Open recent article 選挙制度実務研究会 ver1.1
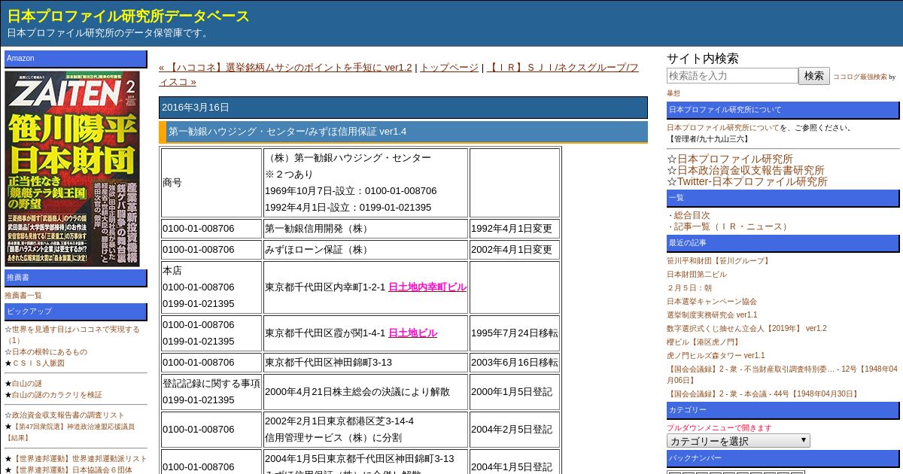The height and width of the screenshot is (474, 903). click(x=712, y=315)
